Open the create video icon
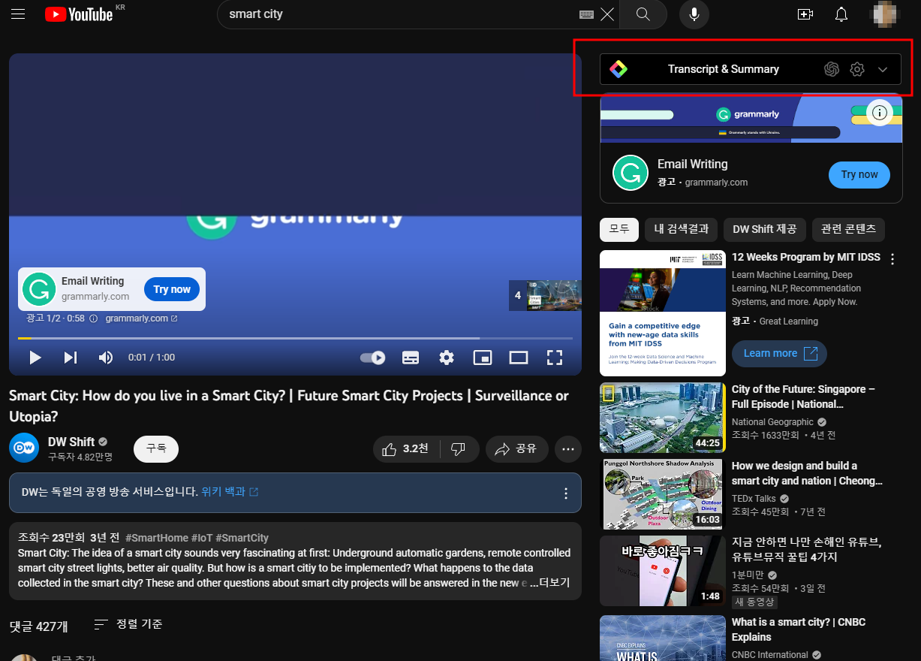The image size is (921, 661). tap(805, 14)
